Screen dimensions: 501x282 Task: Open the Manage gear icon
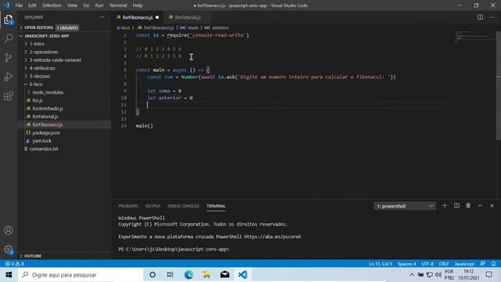[x=9, y=249]
